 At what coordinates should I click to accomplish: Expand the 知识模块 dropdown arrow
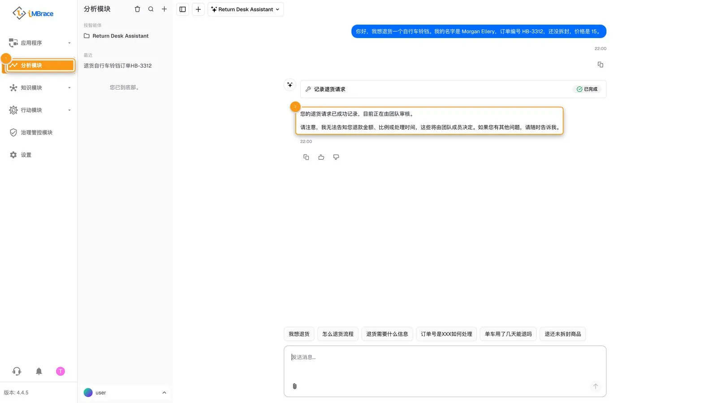[x=69, y=88]
